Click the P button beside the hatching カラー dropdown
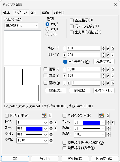The image size is (120, 162). tap(113, 123)
